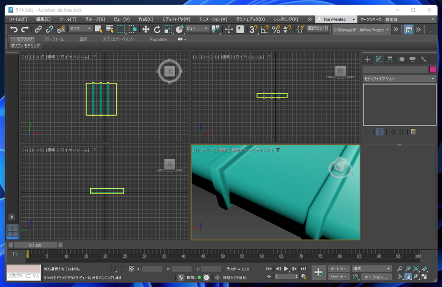The height and width of the screenshot is (287, 442).
Task: Choose Rectangular Selection Region icon
Action: tap(121, 29)
